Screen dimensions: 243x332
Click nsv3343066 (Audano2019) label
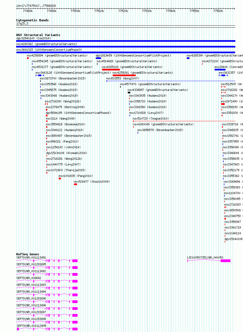click(59, 96)
